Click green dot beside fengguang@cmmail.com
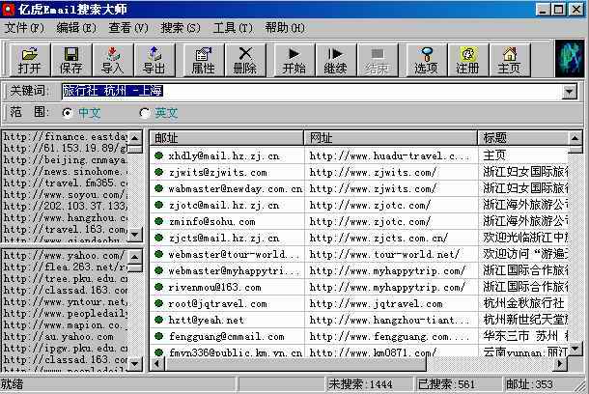 pos(159,336)
